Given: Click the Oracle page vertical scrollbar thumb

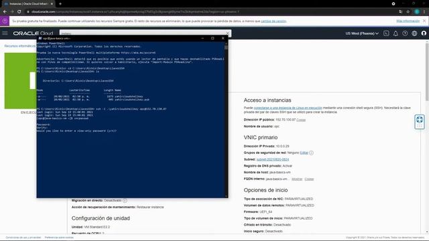Looking at the screenshot, I should [427, 72].
